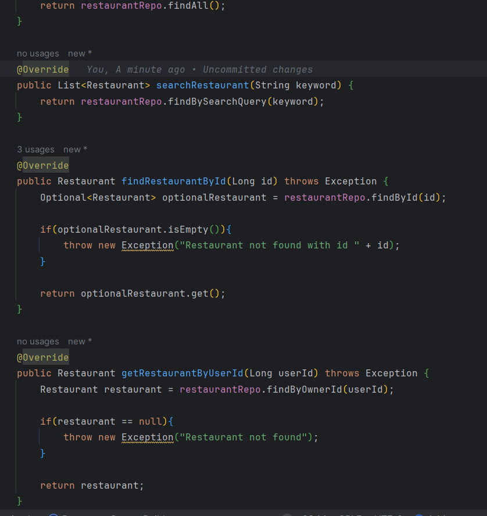Click the findAll call on restaurantRepo

(x=188, y=6)
